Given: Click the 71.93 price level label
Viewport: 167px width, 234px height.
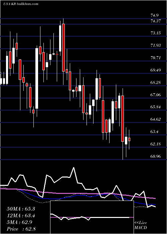Looking at the screenshot, I should click(x=156, y=45).
